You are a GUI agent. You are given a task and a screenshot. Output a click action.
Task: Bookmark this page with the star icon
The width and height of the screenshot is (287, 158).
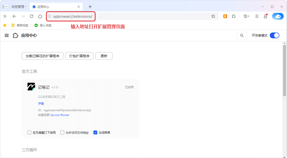[x=213, y=16]
